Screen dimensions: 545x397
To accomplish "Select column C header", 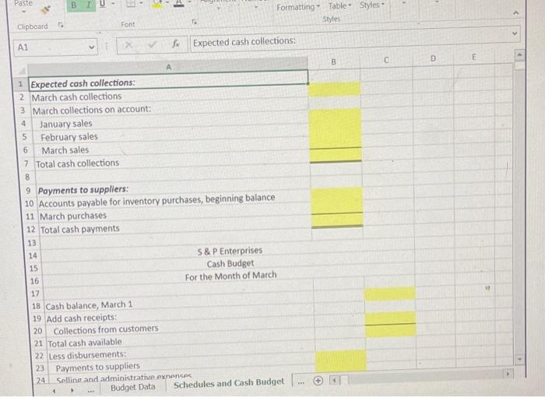I will [x=386, y=61].
